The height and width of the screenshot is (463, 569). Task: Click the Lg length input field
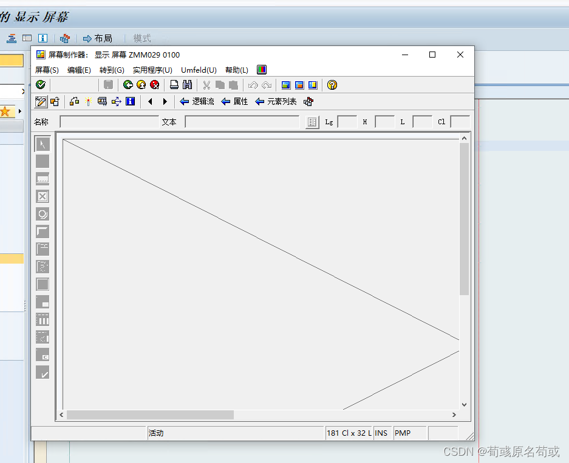pyautogui.click(x=347, y=122)
